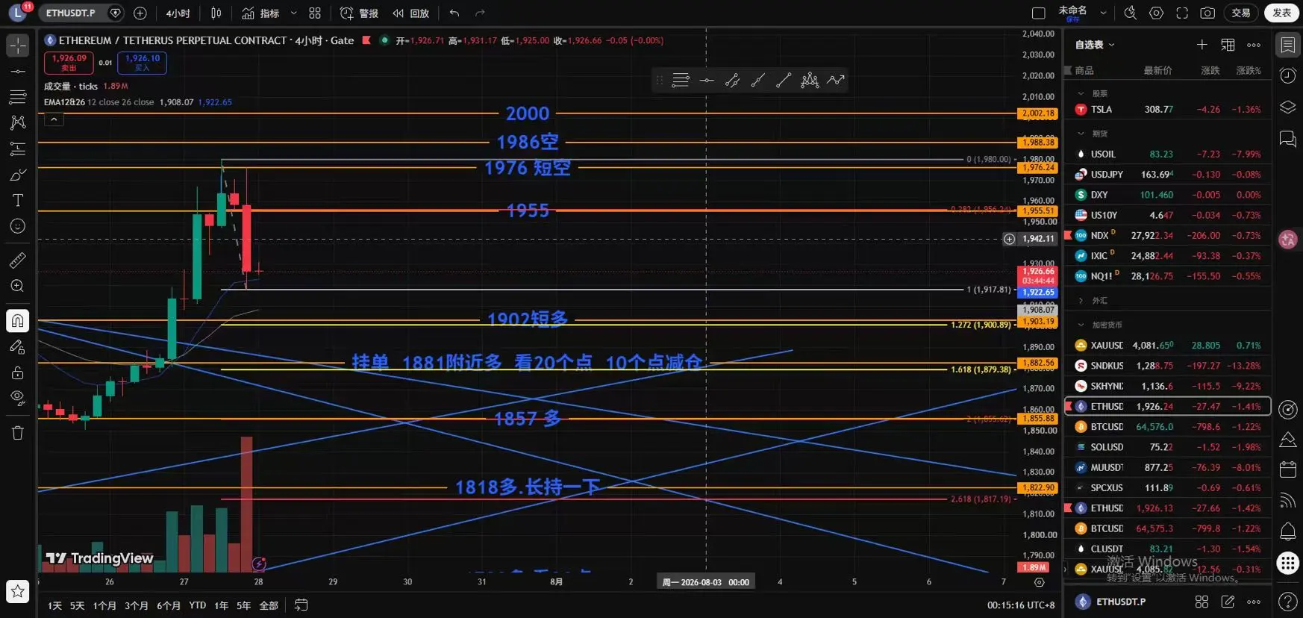Screen dimensions: 1303x618
Task: Click the trash icon to remove drawings
Action: click(x=18, y=433)
